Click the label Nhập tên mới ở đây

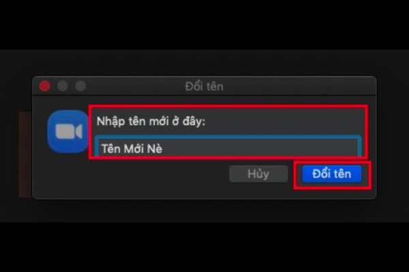[151, 121]
